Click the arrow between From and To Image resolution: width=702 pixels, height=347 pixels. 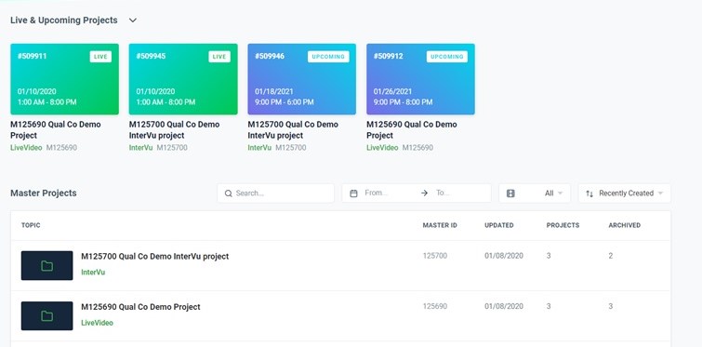[424, 193]
